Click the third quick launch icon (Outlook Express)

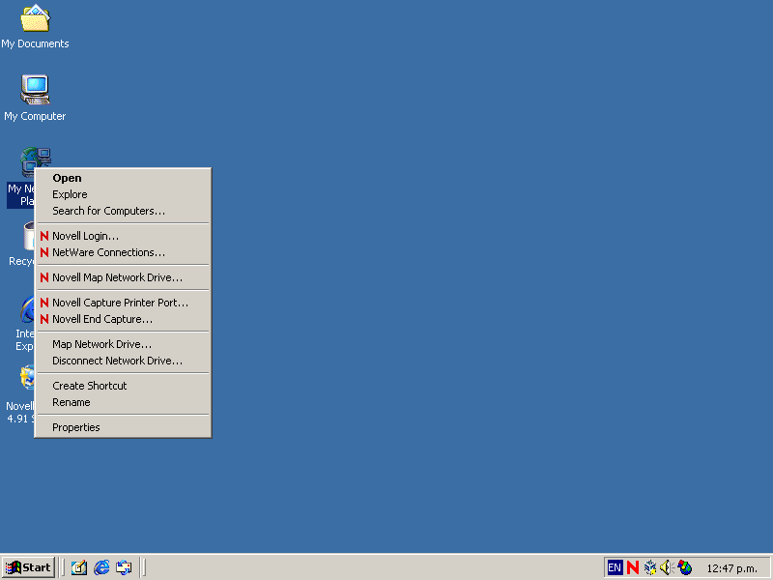pyautogui.click(x=124, y=567)
